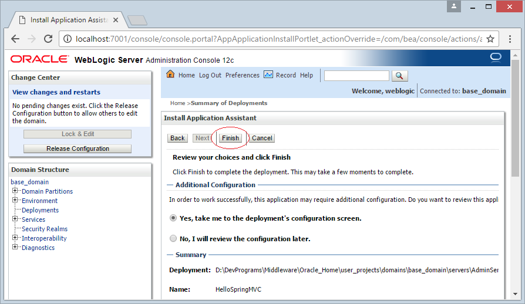Click Record in the toolbar
The image size is (525, 304).
[285, 75]
